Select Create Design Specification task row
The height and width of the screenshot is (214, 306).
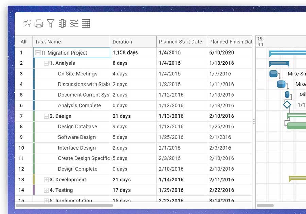click(134, 158)
